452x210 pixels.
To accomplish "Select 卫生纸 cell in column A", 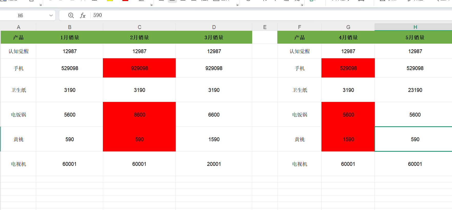I will (18, 90).
